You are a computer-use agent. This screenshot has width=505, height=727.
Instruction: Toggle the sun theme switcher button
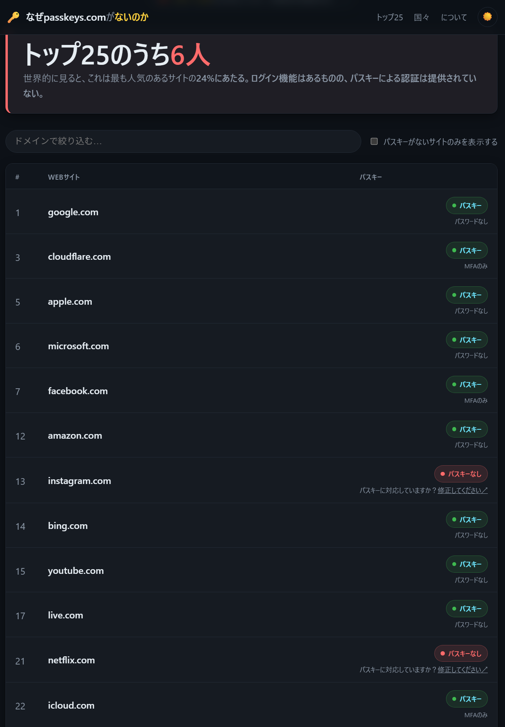pos(487,17)
